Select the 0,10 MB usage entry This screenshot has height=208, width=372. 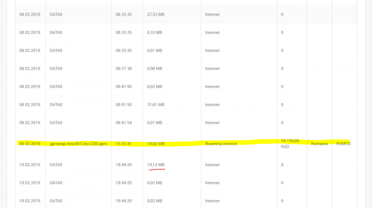(154, 32)
